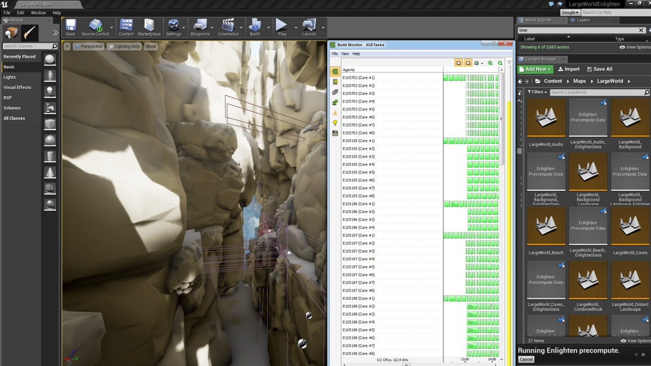Select the LargeWorld_Beach map thumbnail
The width and height of the screenshot is (651, 366).
coord(546,226)
